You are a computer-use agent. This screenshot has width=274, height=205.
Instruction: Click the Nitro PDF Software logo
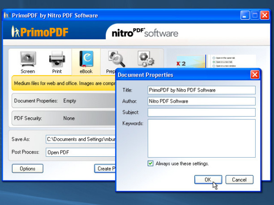[x=145, y=33]
